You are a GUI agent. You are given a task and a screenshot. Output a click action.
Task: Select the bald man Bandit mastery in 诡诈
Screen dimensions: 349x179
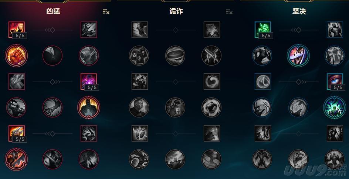point(139,107)
